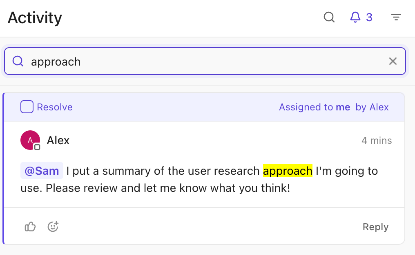Open the add reaction emoji picker
This screenshot has width=415, height=255.
[53, 226]
